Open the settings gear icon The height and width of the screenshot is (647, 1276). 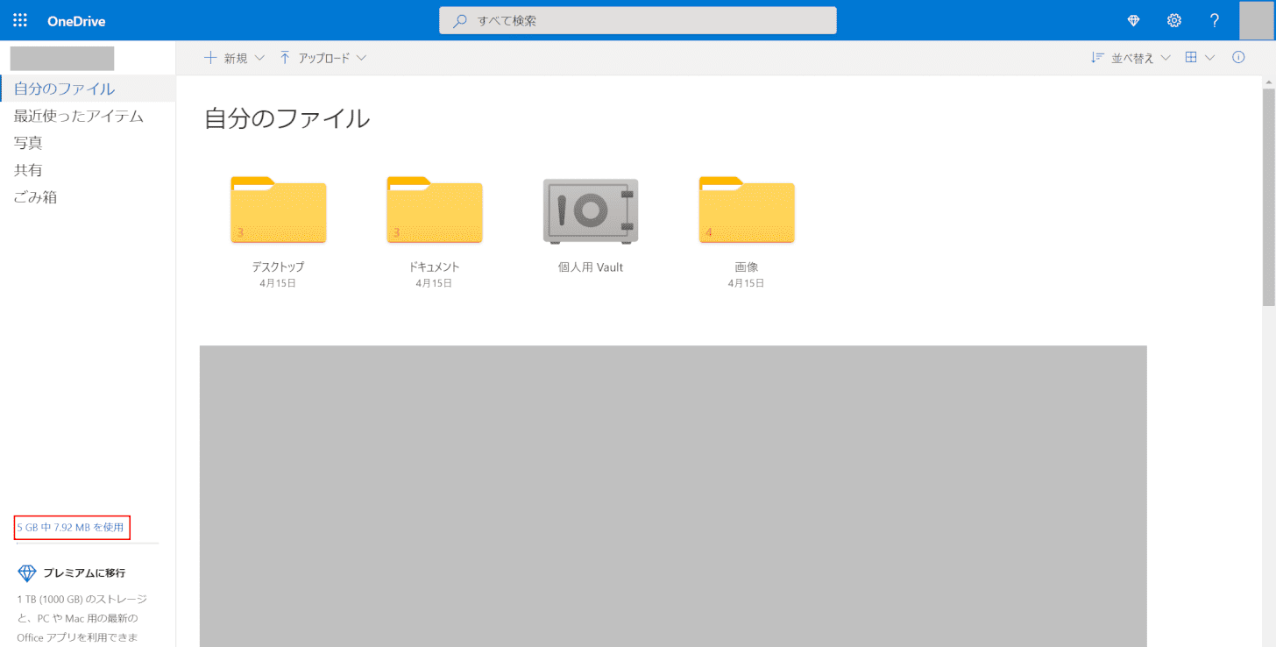[1174, 21]
